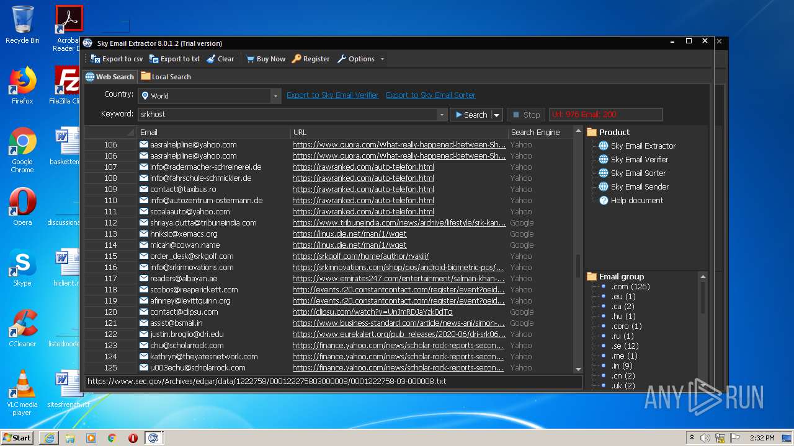Select Sky Email Sorter in Product tree
This screenshot has width=794, height=446.
pos(638,173)
